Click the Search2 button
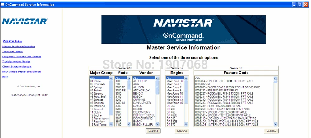The image size is (311, 138). tap(182, 131)
